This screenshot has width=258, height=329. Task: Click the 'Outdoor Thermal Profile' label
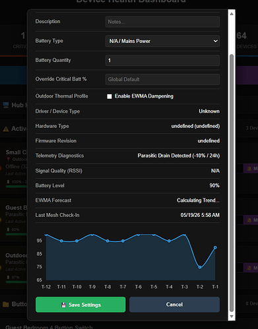coord(61,96)
